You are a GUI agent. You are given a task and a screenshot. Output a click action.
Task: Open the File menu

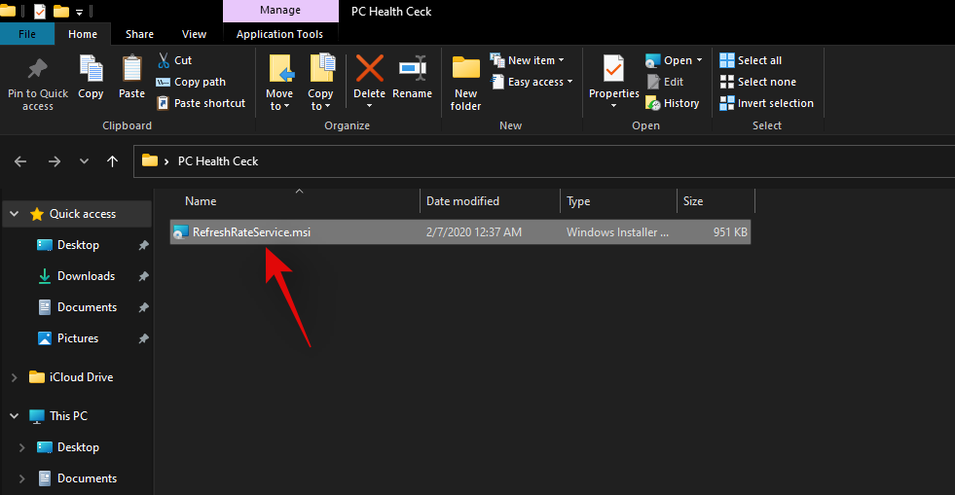point(27,34)
